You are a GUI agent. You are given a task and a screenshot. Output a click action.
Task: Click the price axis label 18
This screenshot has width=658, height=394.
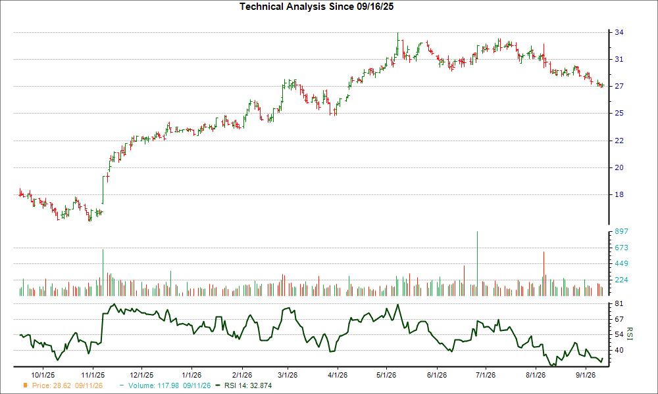pos(619,194)
